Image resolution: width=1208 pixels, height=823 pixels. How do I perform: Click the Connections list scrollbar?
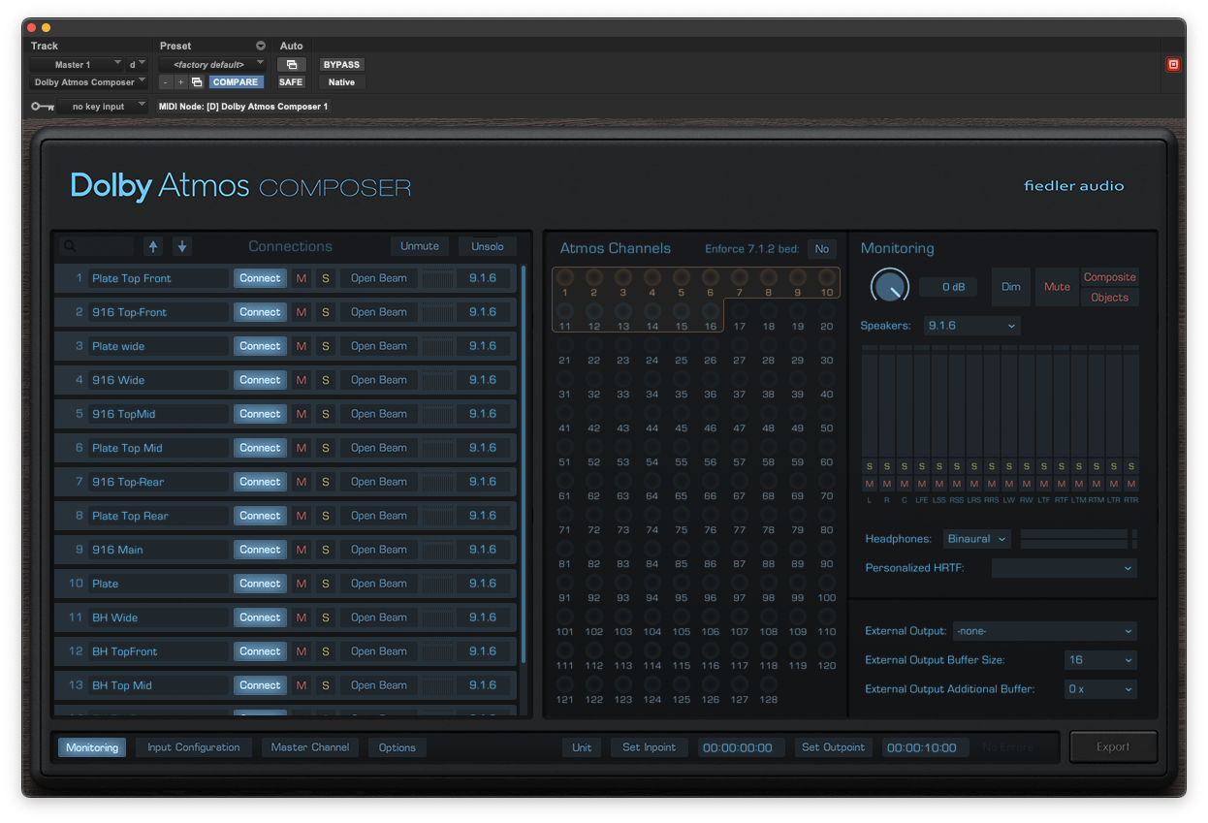click(x=524, y=465)
